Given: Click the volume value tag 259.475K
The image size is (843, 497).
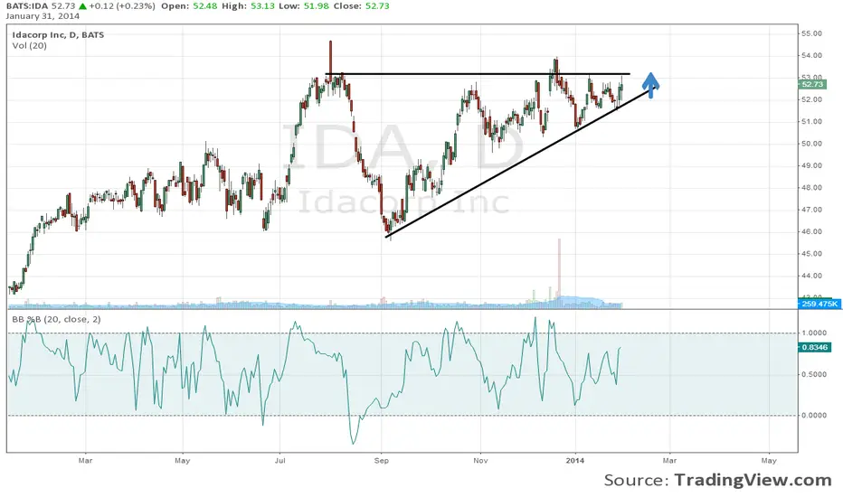Looking at the screenshot, I should [819, 305].
